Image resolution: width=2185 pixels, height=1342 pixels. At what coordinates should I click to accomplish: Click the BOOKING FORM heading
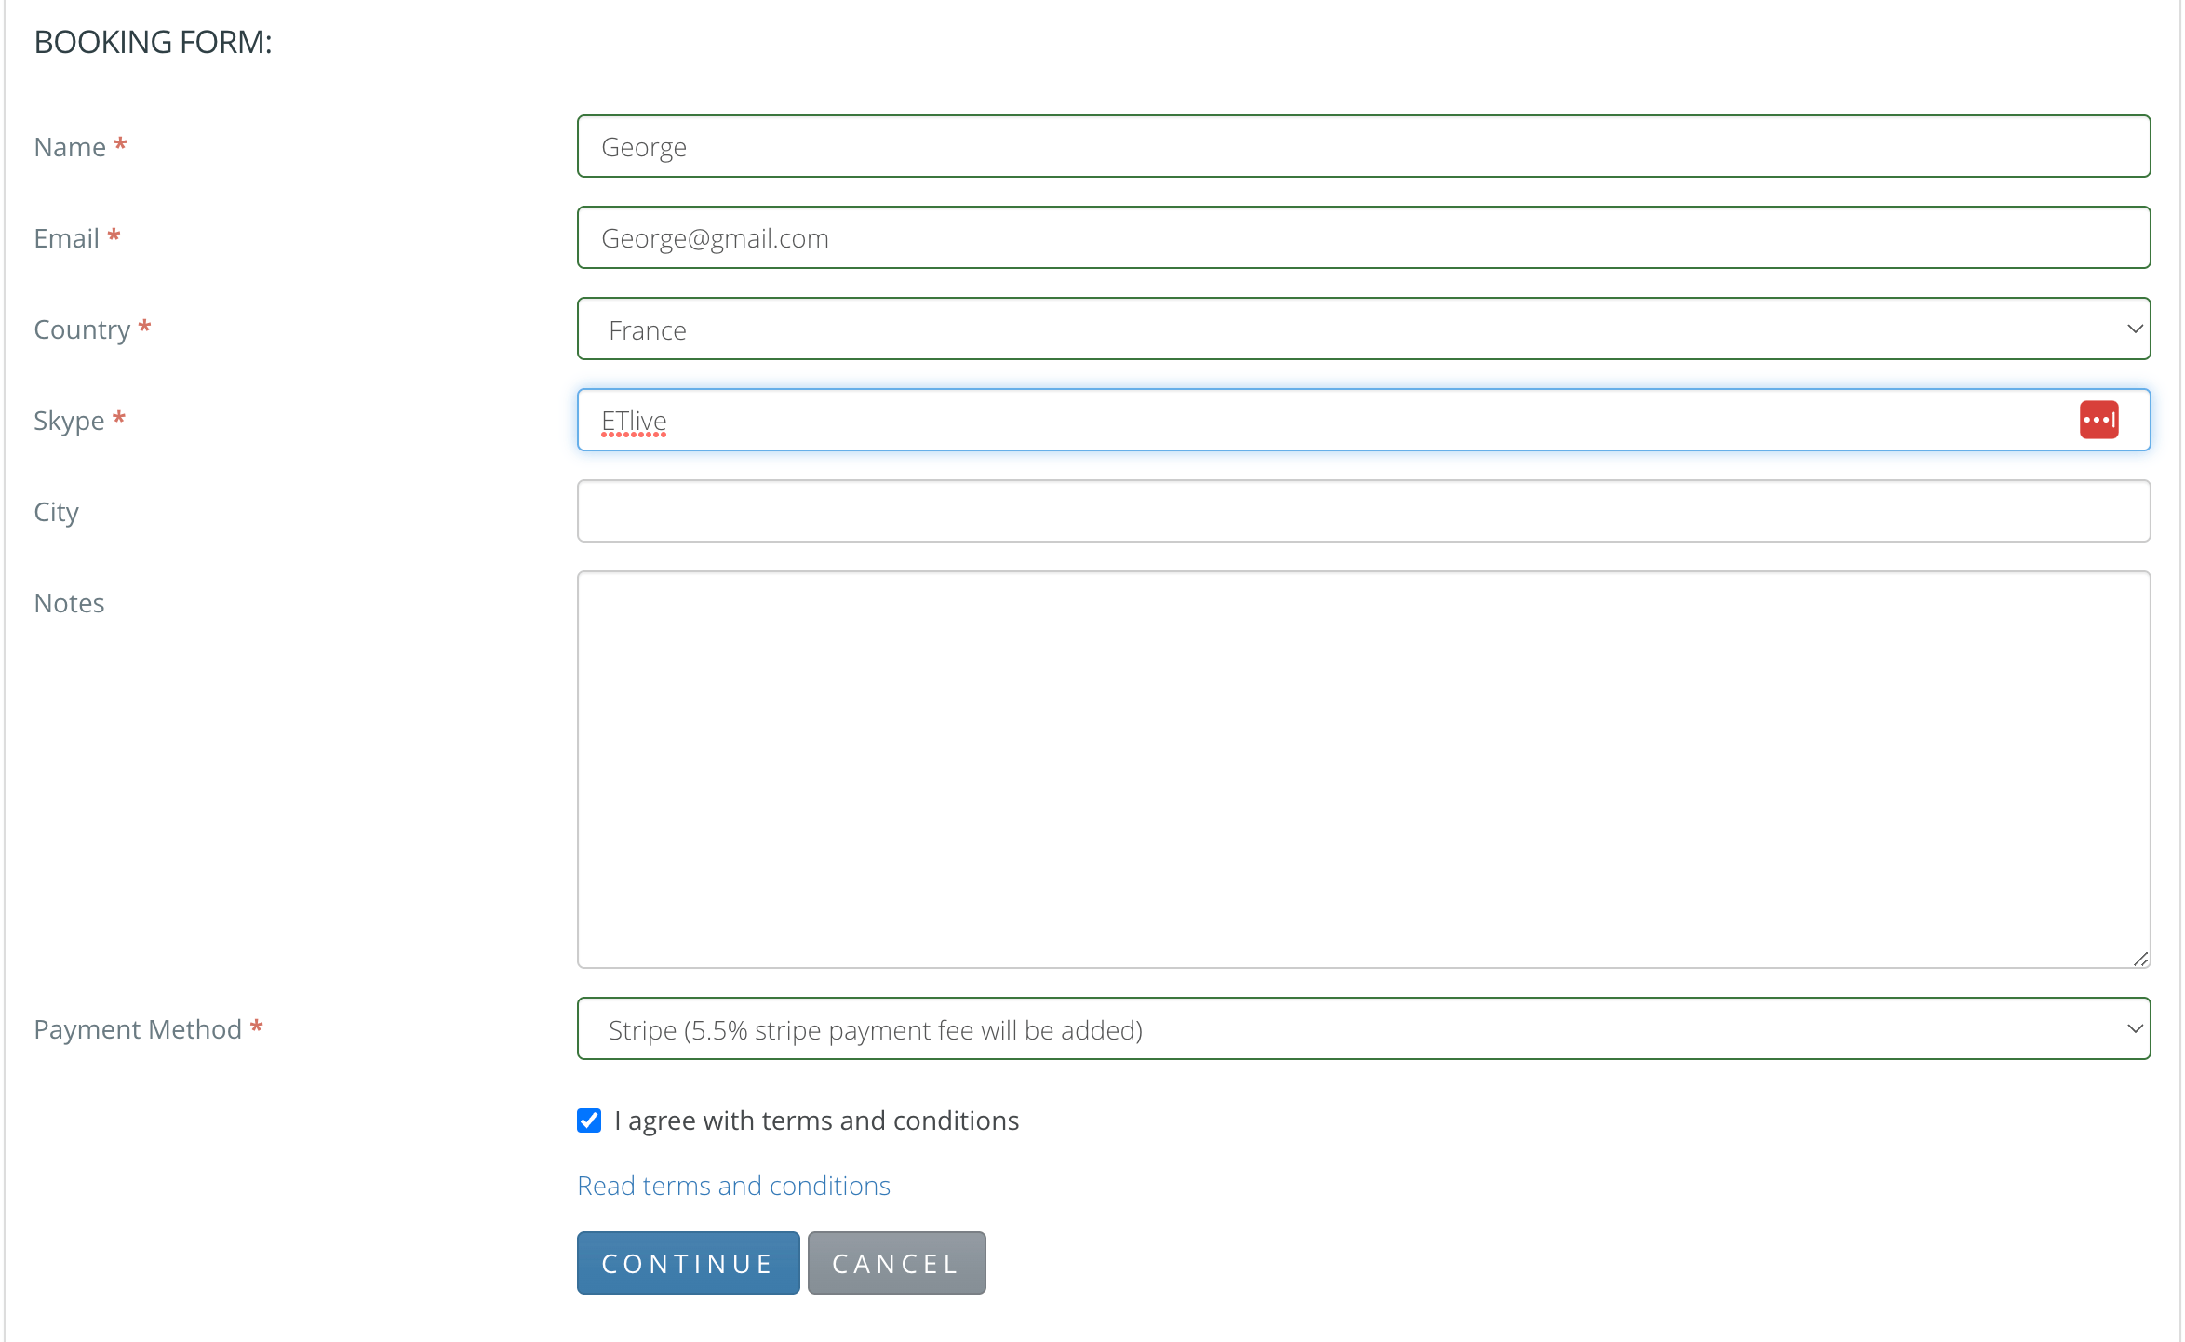click(153, 42)
